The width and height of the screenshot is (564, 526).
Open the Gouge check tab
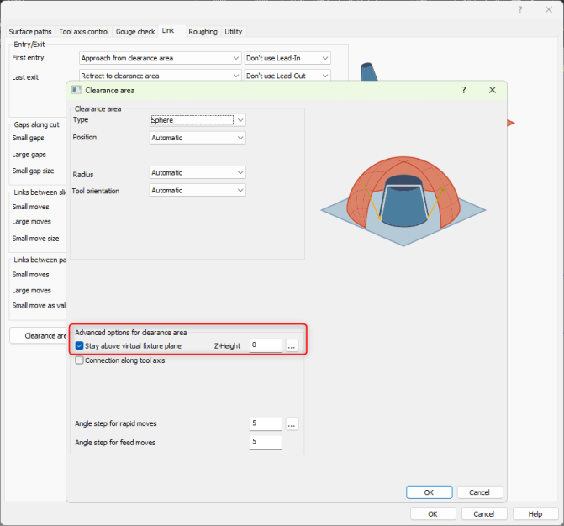[x=134, y=32]
